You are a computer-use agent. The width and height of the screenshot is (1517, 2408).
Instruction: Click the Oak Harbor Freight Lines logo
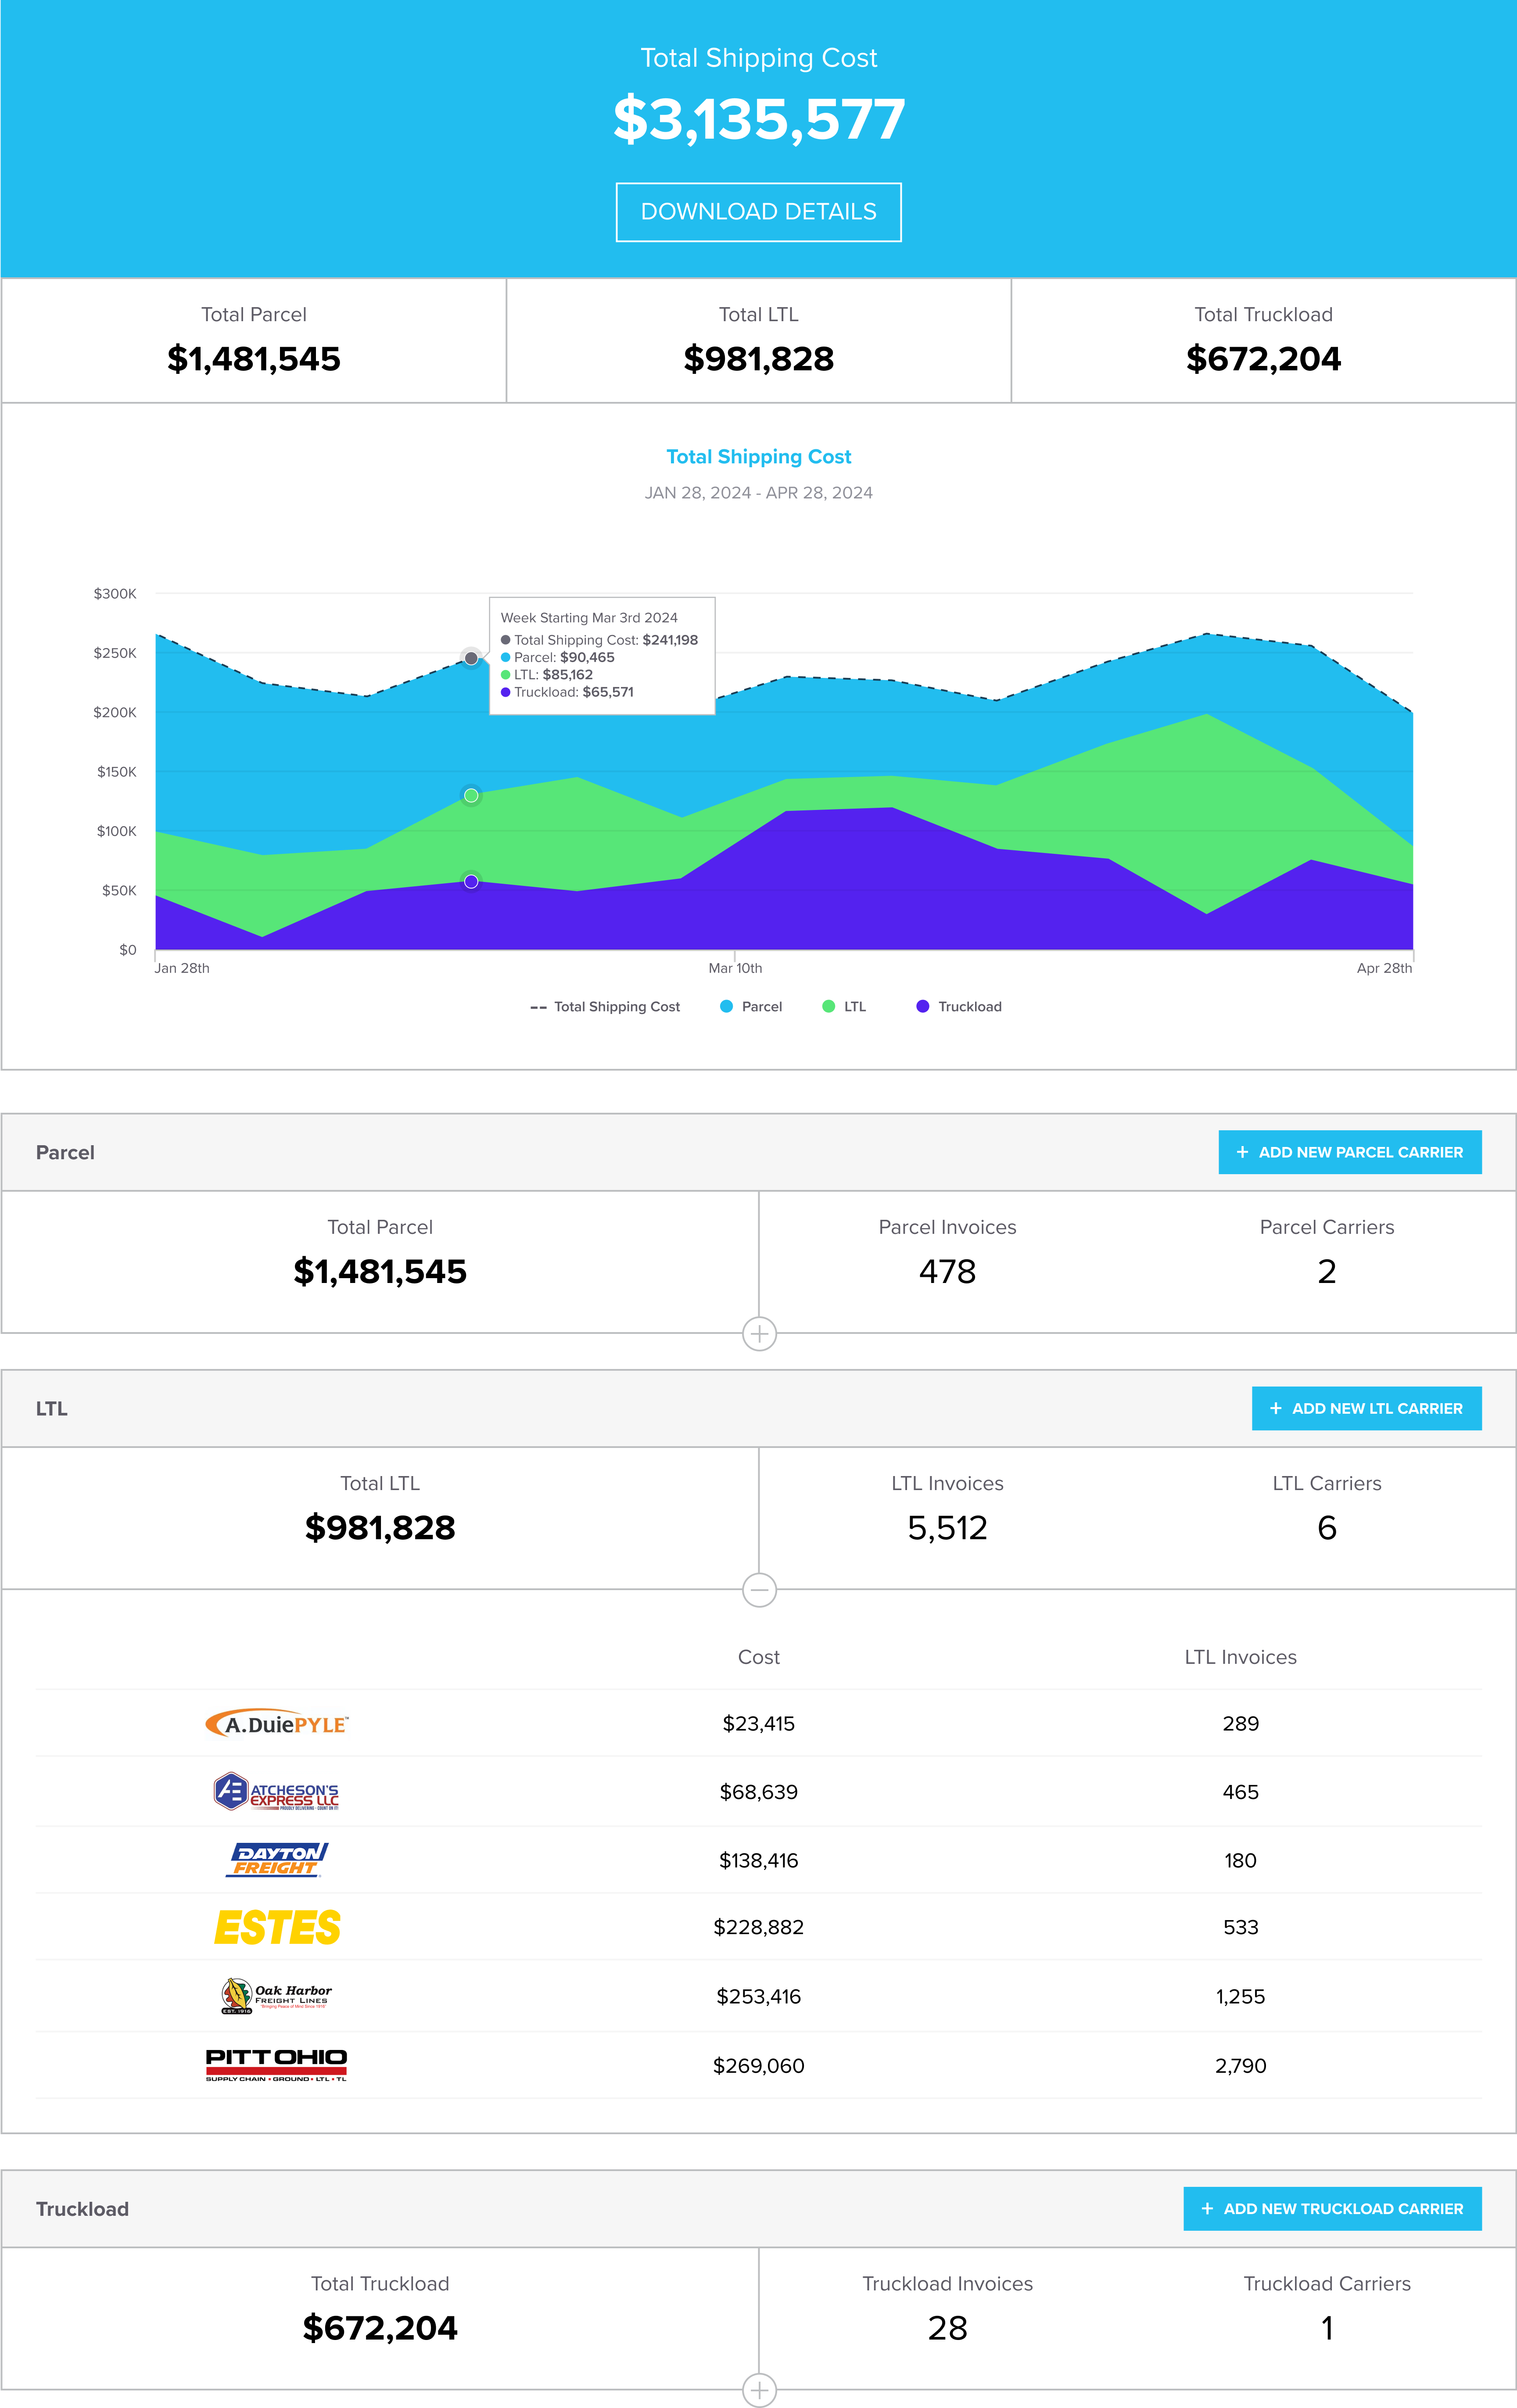[277, 1995]
